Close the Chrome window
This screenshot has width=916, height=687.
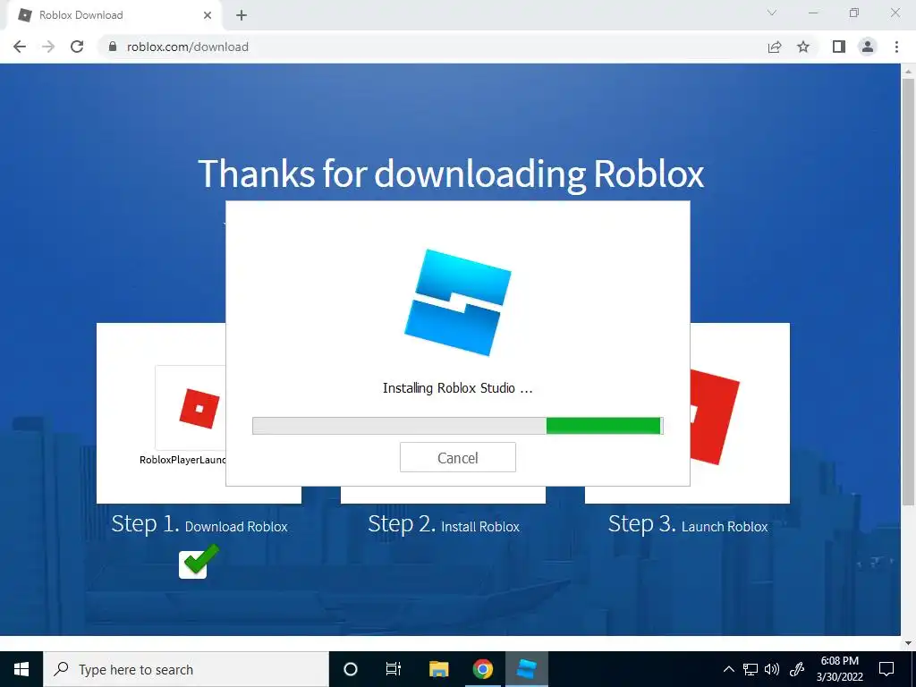pos(895,13)
